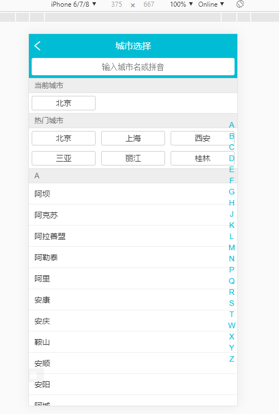The image size is (279, 414).
Task: Select city 鞍山 from list
Action: (x=133, y=342)
